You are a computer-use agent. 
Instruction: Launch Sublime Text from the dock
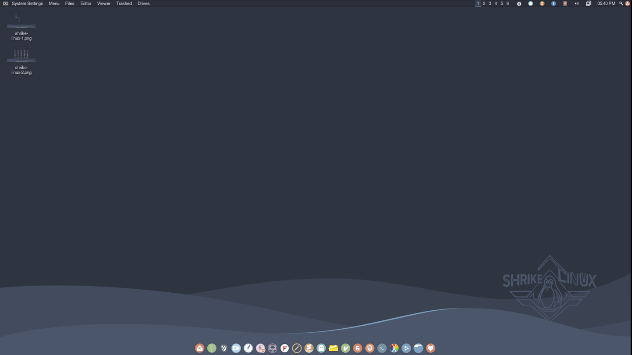click(309, 348)
